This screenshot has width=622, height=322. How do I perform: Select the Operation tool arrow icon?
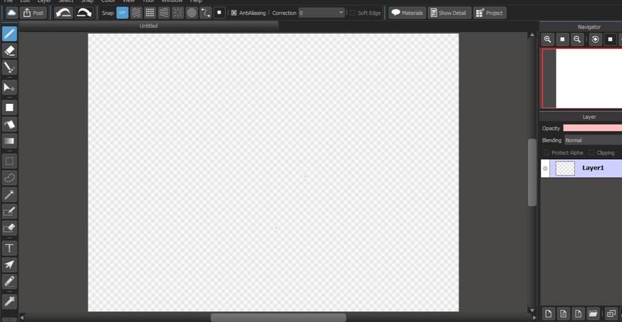(x=10, y=265)
